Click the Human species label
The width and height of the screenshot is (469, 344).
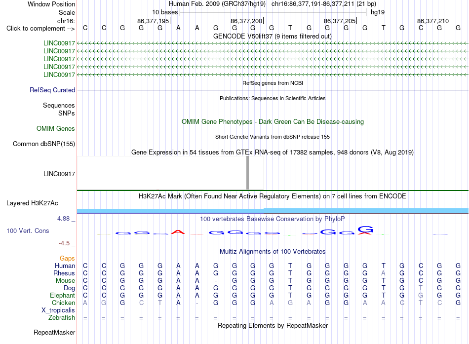pos(65,266)
